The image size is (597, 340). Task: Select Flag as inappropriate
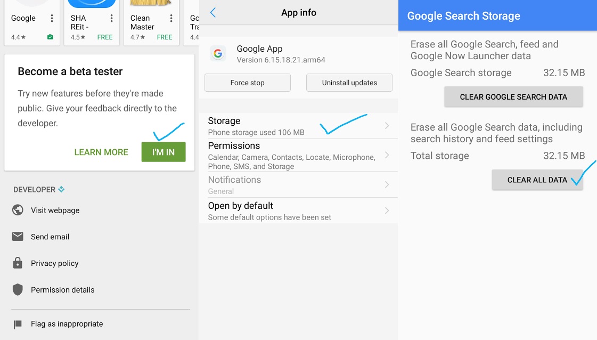pyautogui.click(x=67, y=324)
